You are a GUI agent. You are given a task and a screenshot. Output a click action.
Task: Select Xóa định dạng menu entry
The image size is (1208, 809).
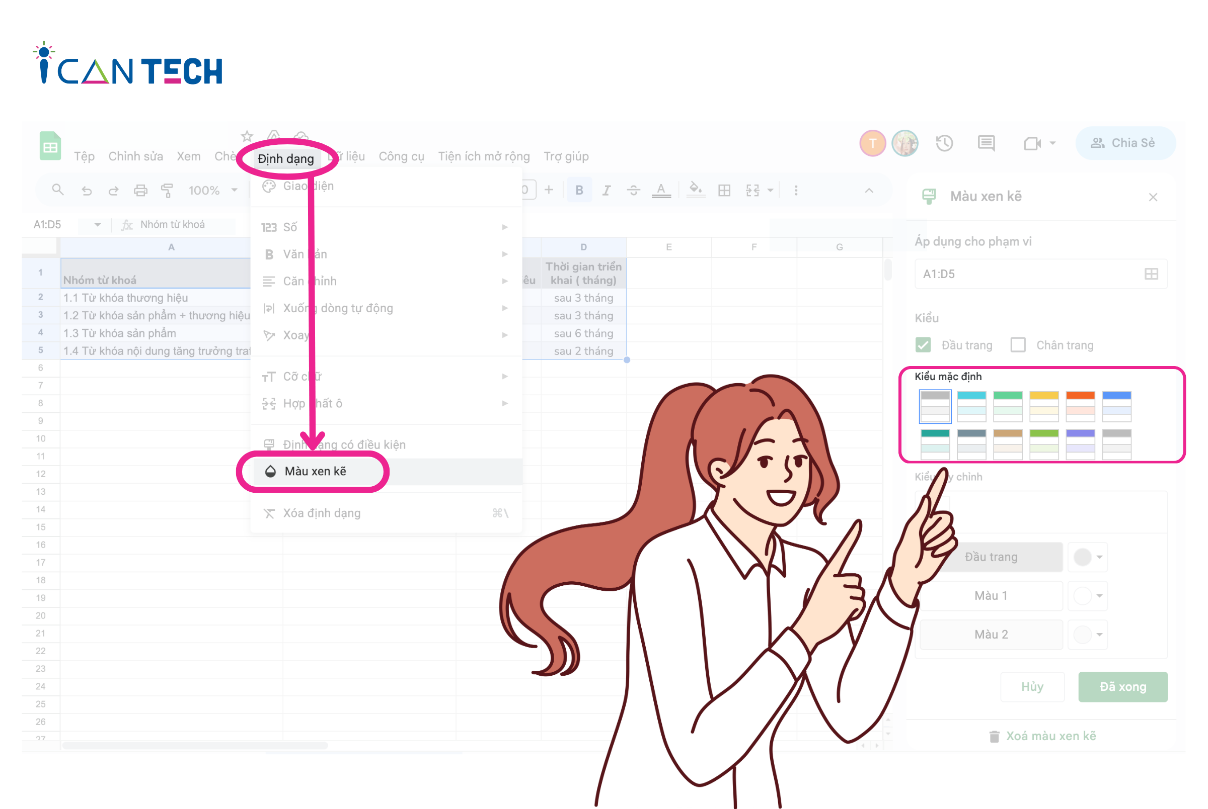387,513
